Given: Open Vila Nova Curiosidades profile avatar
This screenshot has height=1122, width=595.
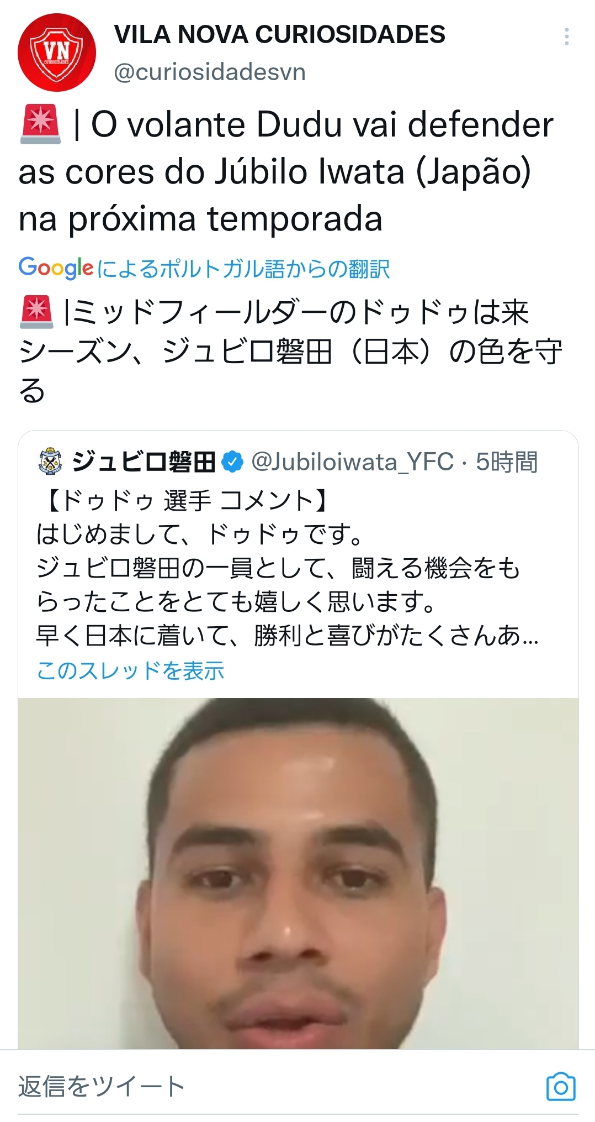Looking at the screenshot, I should [x=57, y=53].
